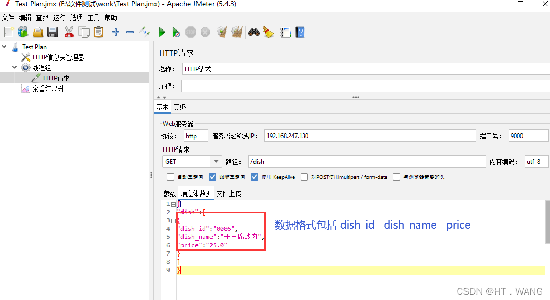Collapse fold marker on body line 1
The width and height of the screenshot is (550, 300).
click(x=173, y=204)
